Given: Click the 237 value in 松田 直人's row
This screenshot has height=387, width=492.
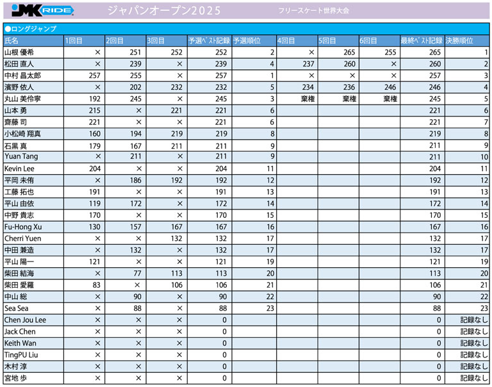Looking at the screenshot, I should pyautogui.click(x=308, y=64).
